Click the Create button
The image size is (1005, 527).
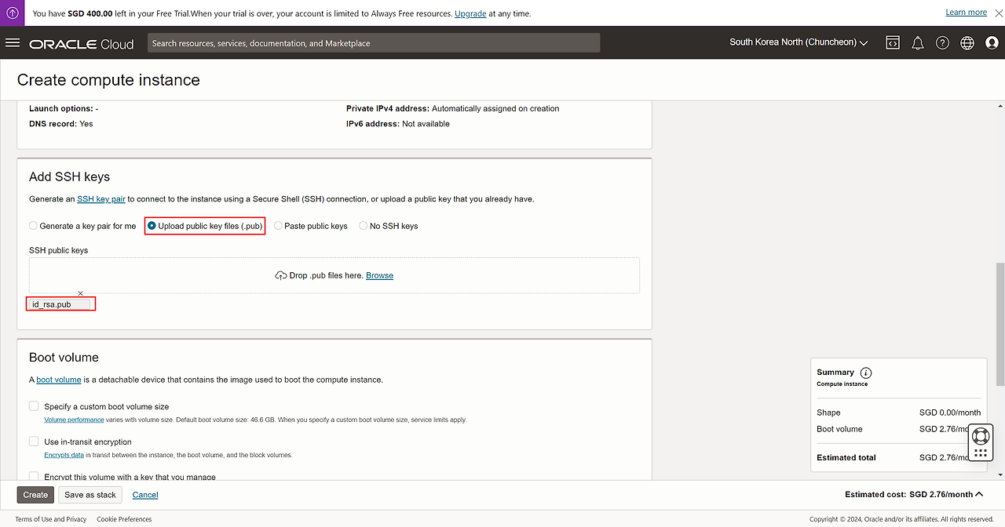tap(35, 495)
